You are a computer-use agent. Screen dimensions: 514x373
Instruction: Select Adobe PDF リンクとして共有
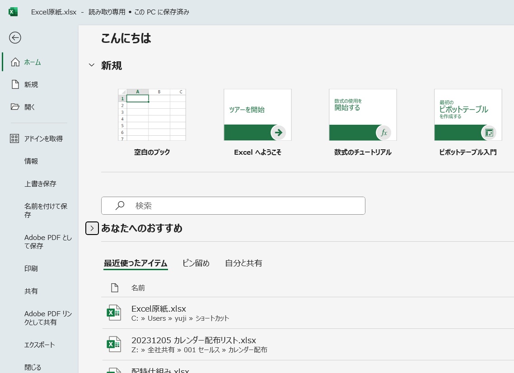(x=48, y=318)
